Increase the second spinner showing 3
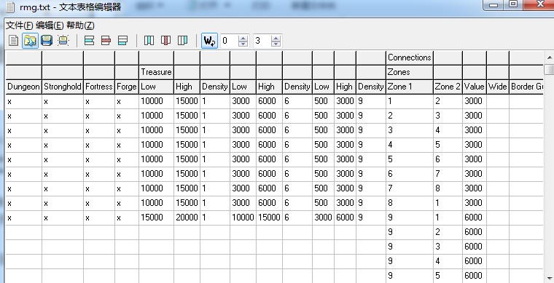 pos(276,38)
